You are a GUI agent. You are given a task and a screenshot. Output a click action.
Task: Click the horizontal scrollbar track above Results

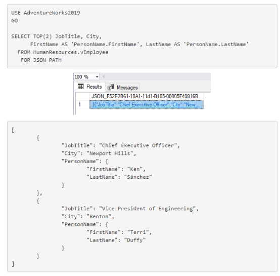coord(158,77)
